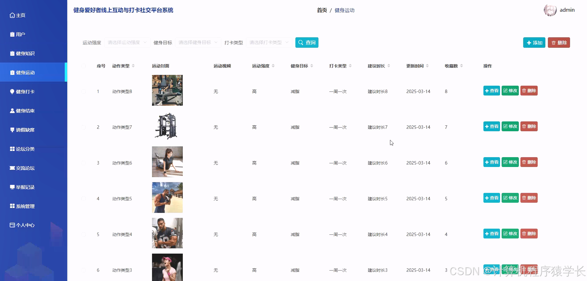This screenshot has height=281, width=587.
Task: Open the 运动强度 filter dropdown
Action: 127,43
